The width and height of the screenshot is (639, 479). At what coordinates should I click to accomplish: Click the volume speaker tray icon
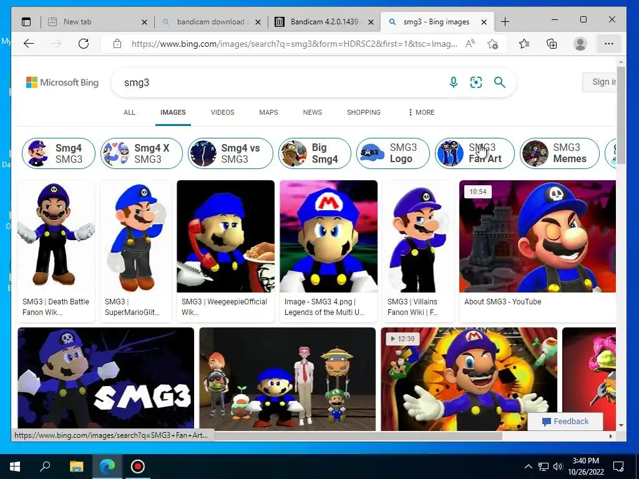(558, 467)
